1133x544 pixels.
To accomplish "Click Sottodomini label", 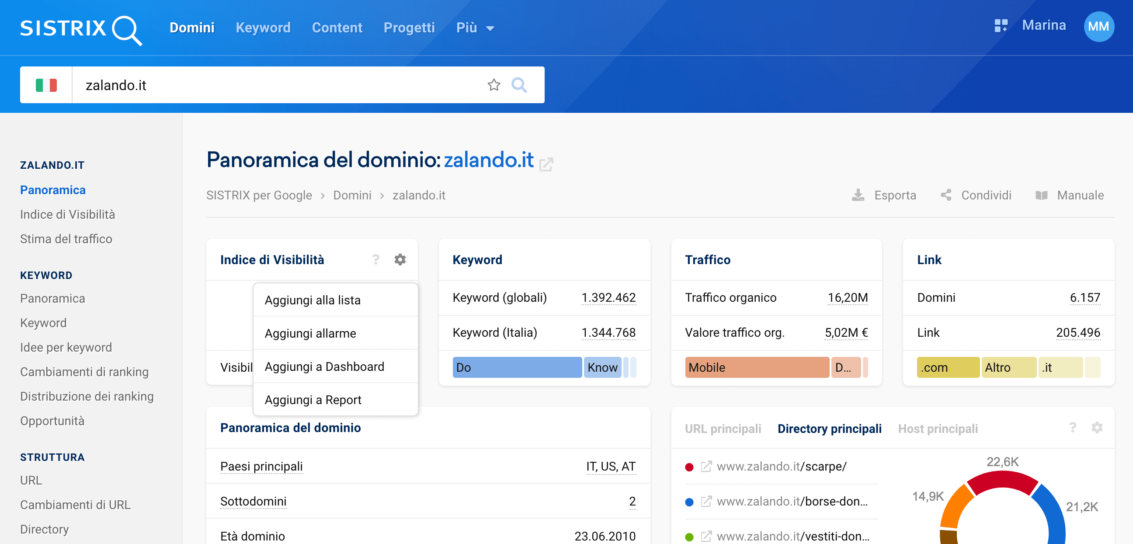I will click(254, 502).
